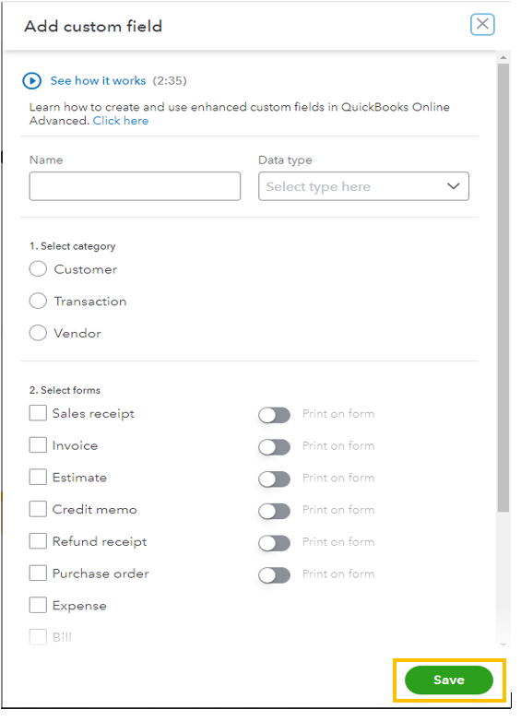The width and height of the screenshot is (521, 721).
Task: Select the Customer category radio button
Action: (38, 269)
